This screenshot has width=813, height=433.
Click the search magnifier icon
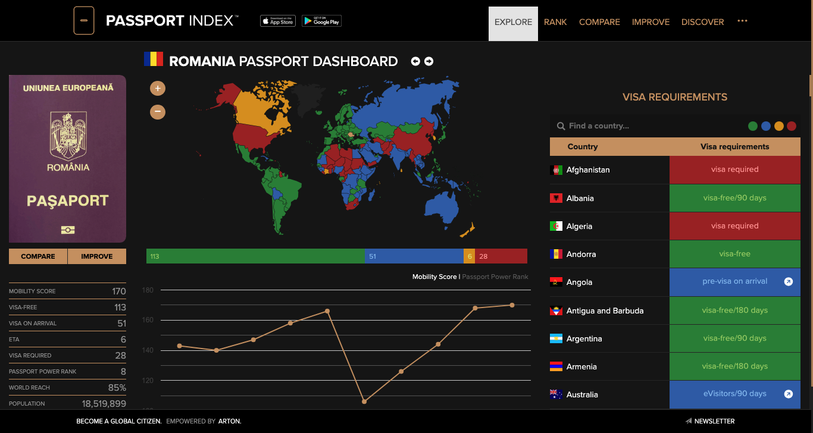click(561, 126)
